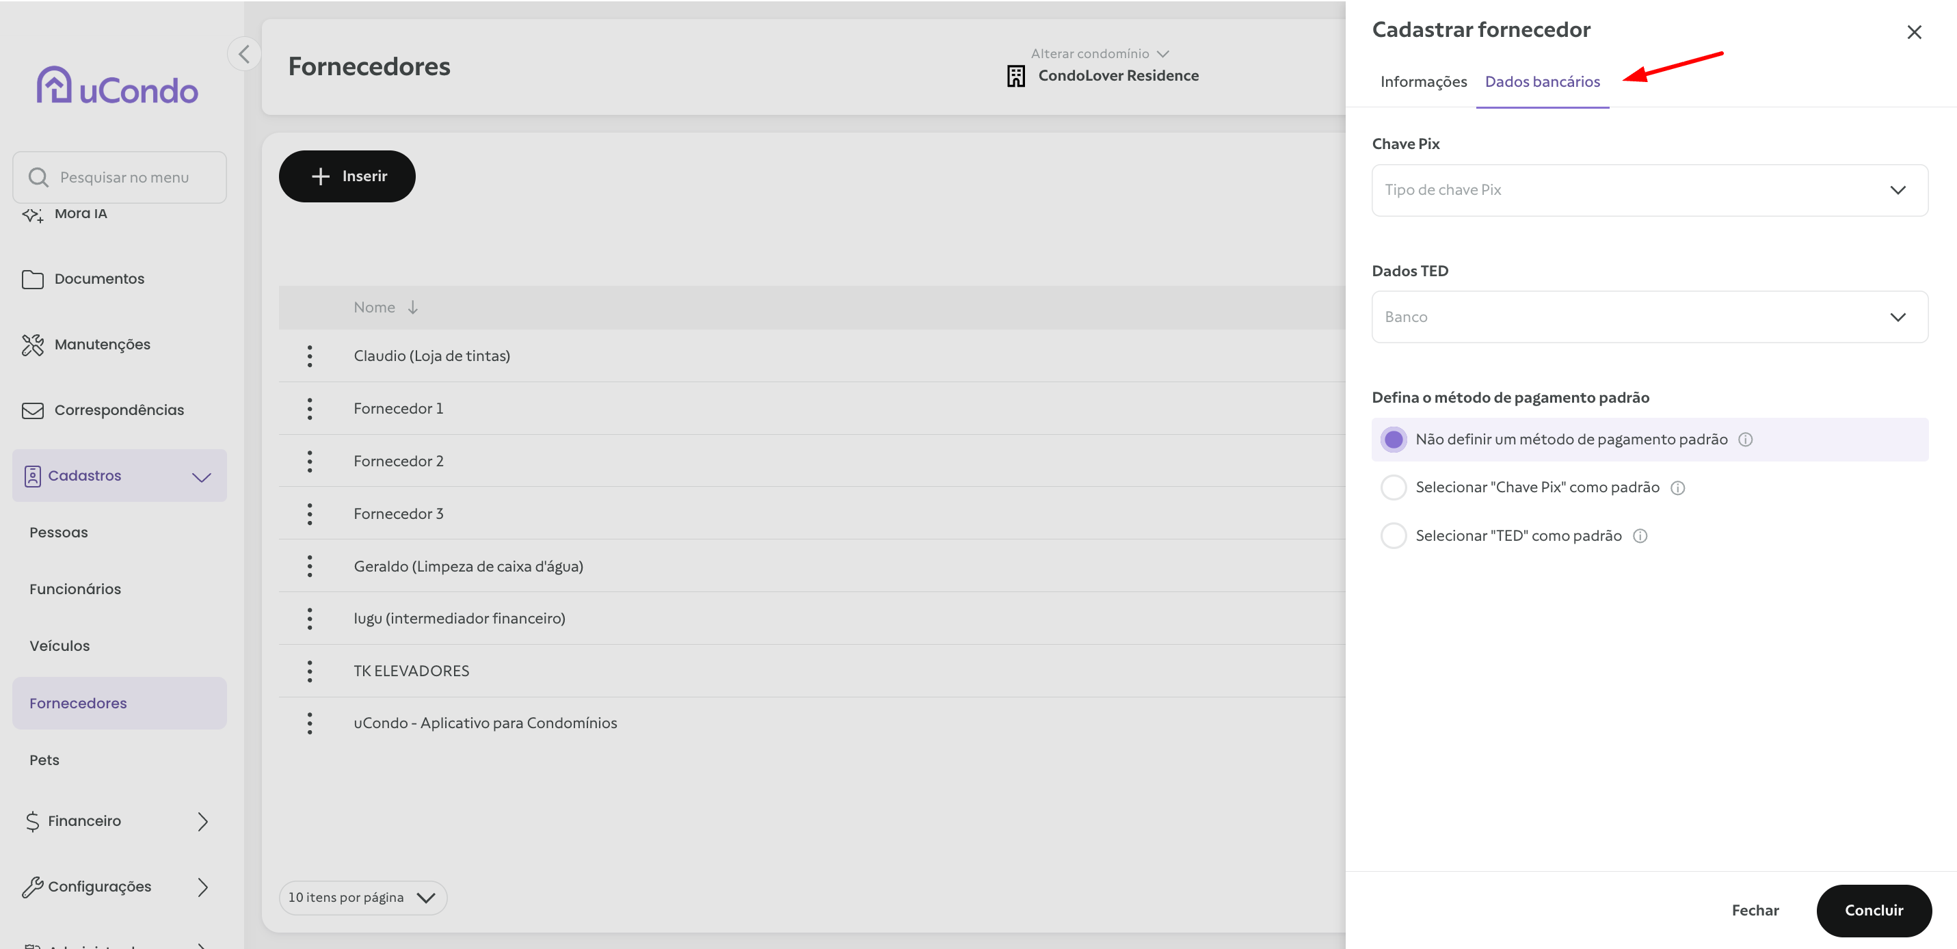This screenshot has width=1957, height=949.
Task: Click the Configurações wrench icon
Action: tap(33, 887)
